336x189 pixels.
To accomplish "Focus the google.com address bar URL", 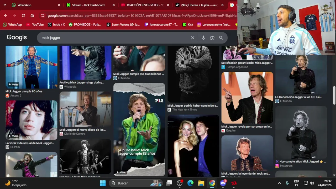I will point(142,15).
